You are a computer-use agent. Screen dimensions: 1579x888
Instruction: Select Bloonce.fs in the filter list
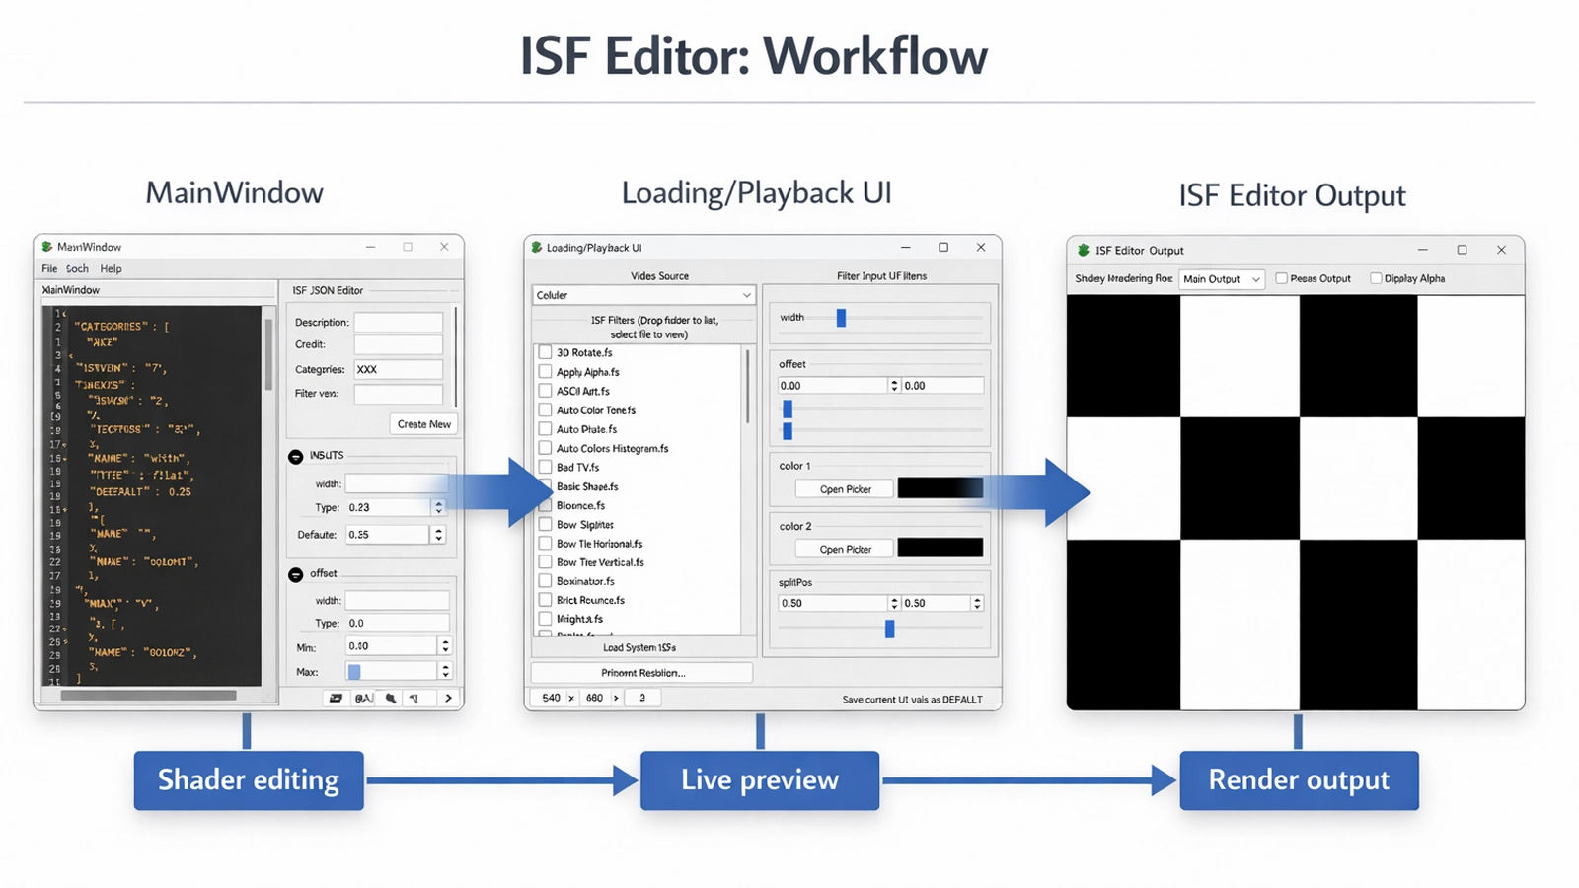[580, 505]
